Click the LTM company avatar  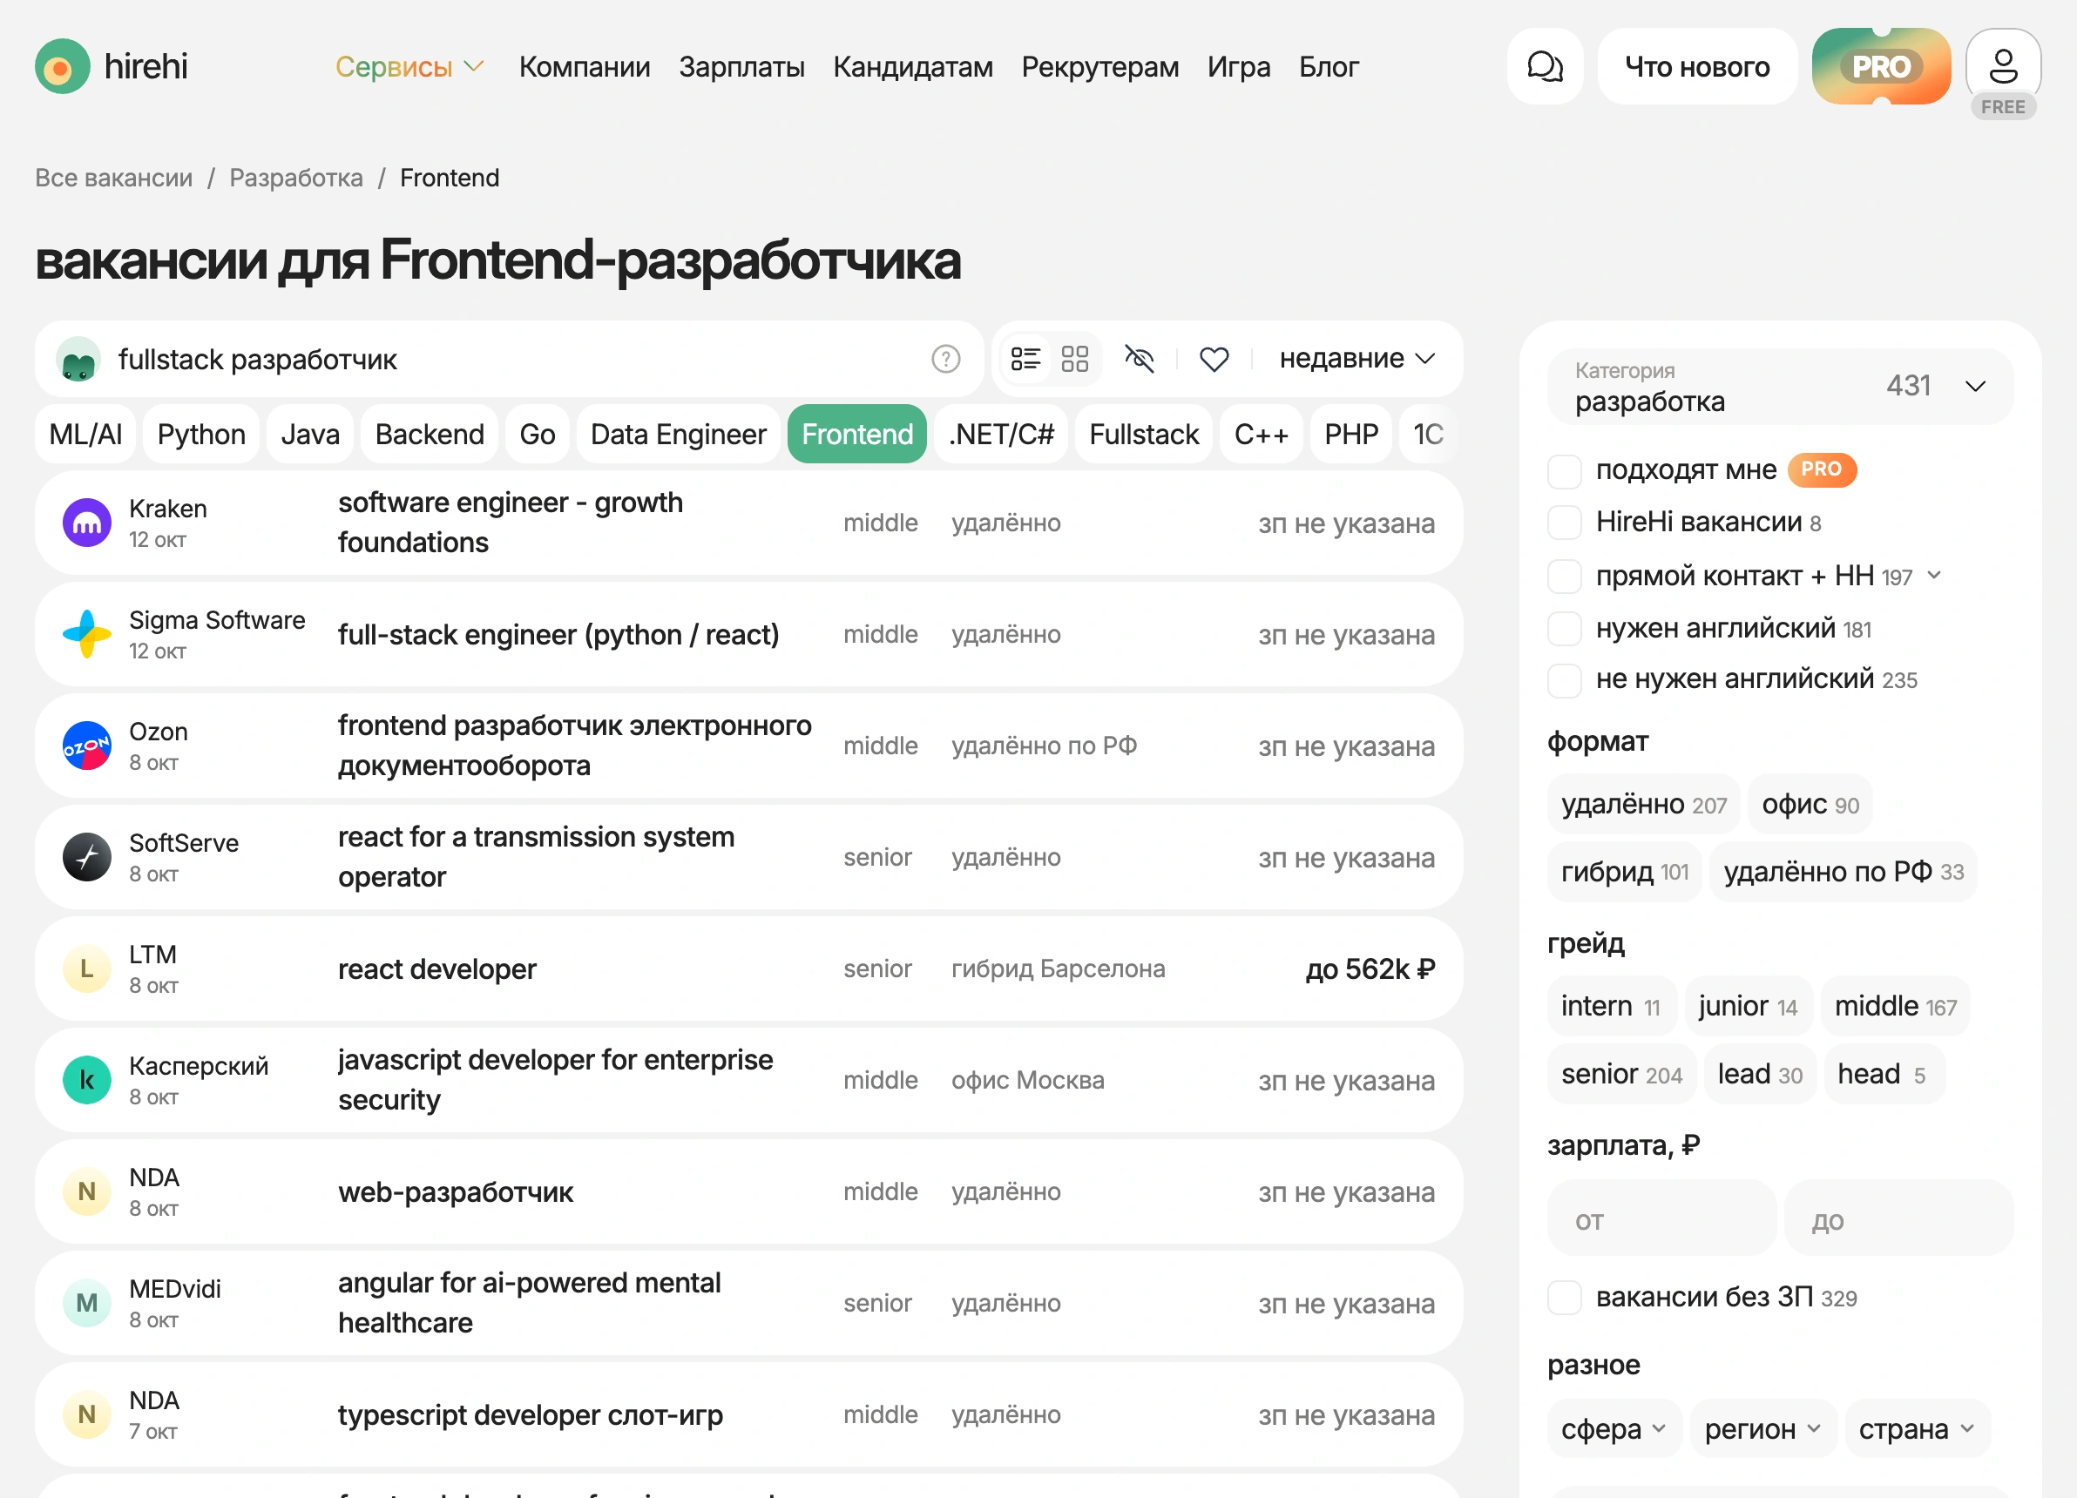pyautogui.click(x=87, y=968)
